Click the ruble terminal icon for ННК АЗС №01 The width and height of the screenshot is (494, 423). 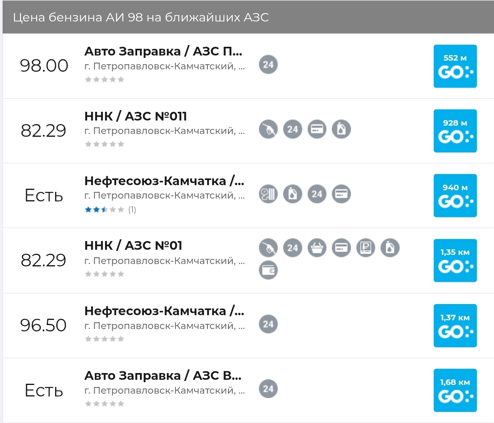366,248
